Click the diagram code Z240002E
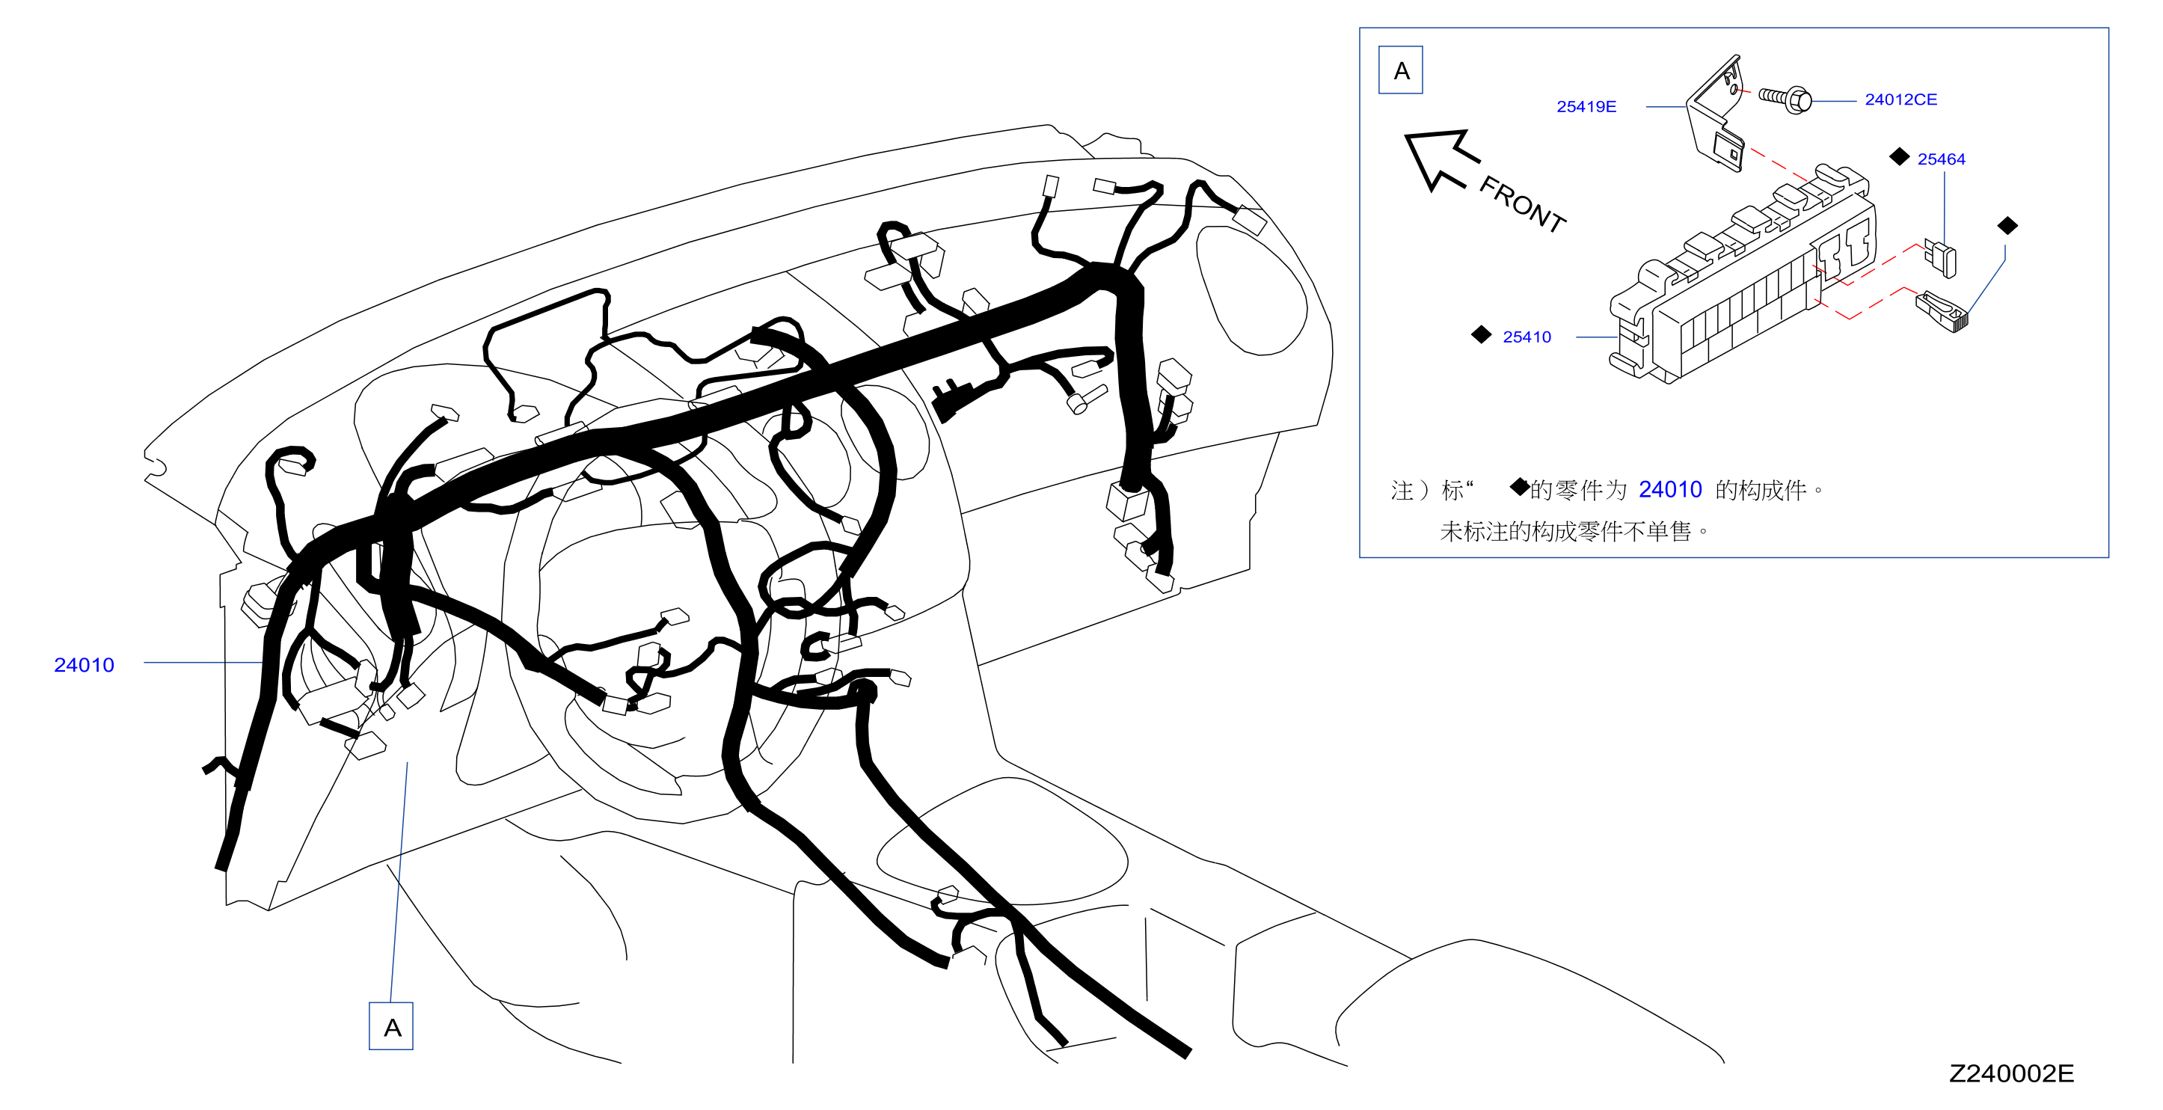 click(2010, 1073)
